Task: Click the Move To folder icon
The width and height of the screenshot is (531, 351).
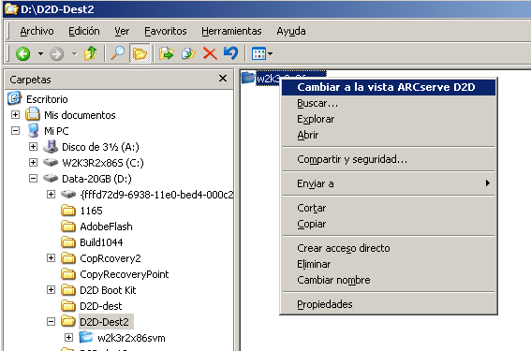Action: (x=167, y=53)
